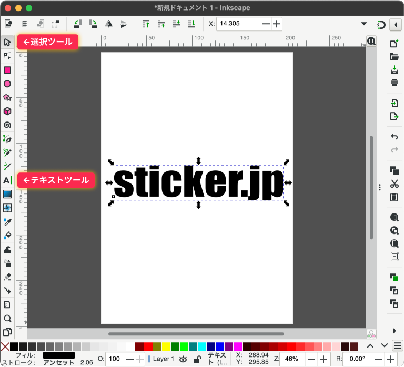Toggle snapping control icon
This screenshot has height=367, width=404.
tap(381, 25)
